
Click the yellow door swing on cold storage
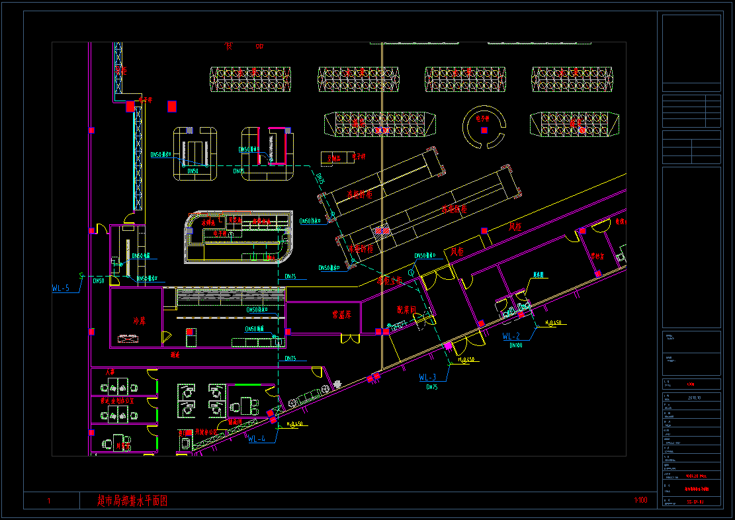click(x=167, y=337)
